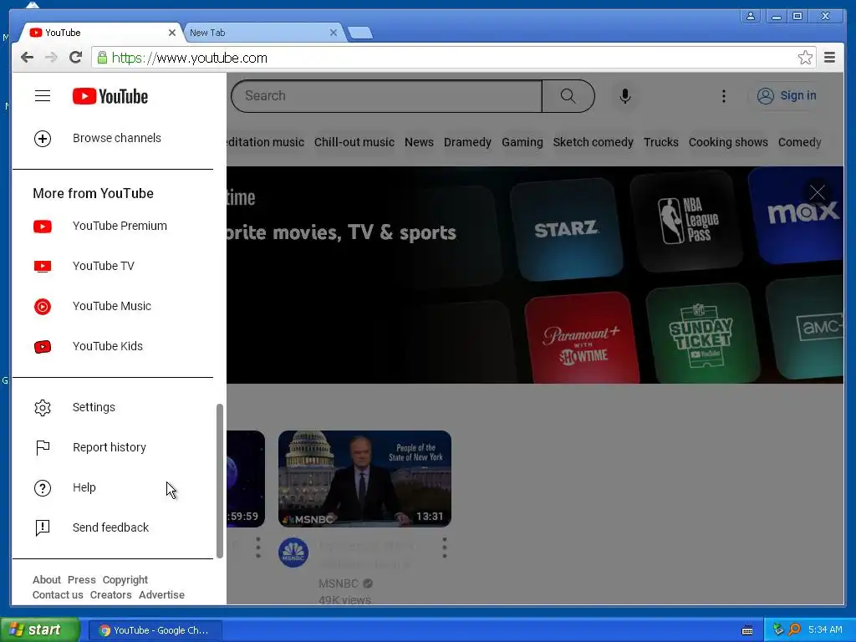Select Help in sidebar
The height and width of the screenshot is (642, 856).
pos(113,487)
